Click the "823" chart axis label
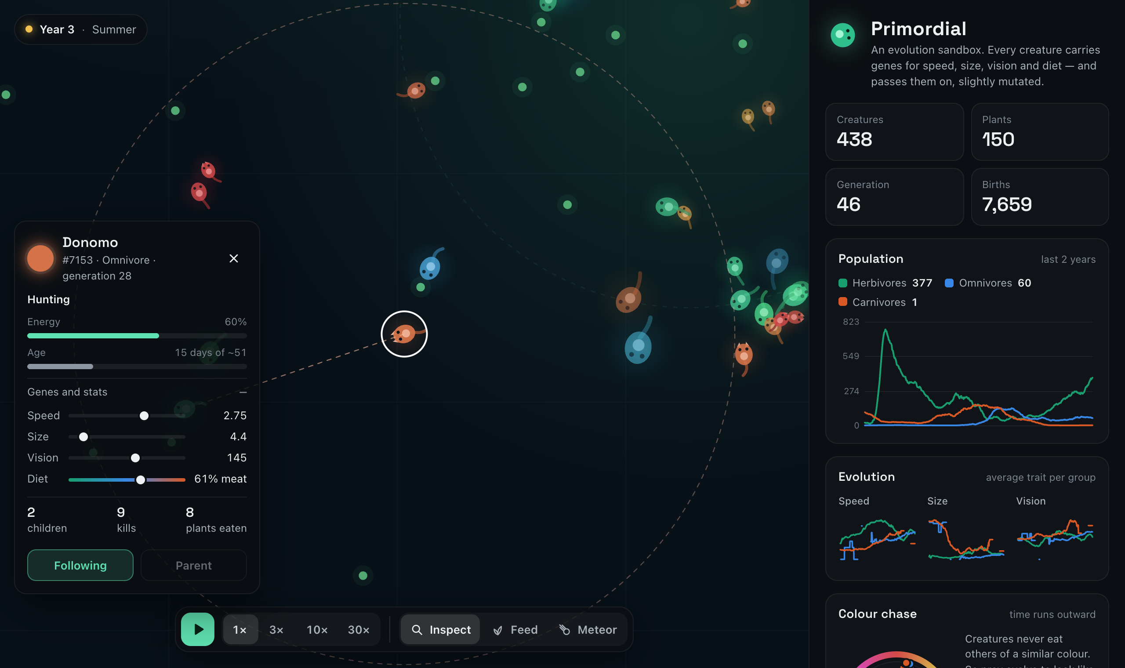1125x668 pixels. click(850, 321)
